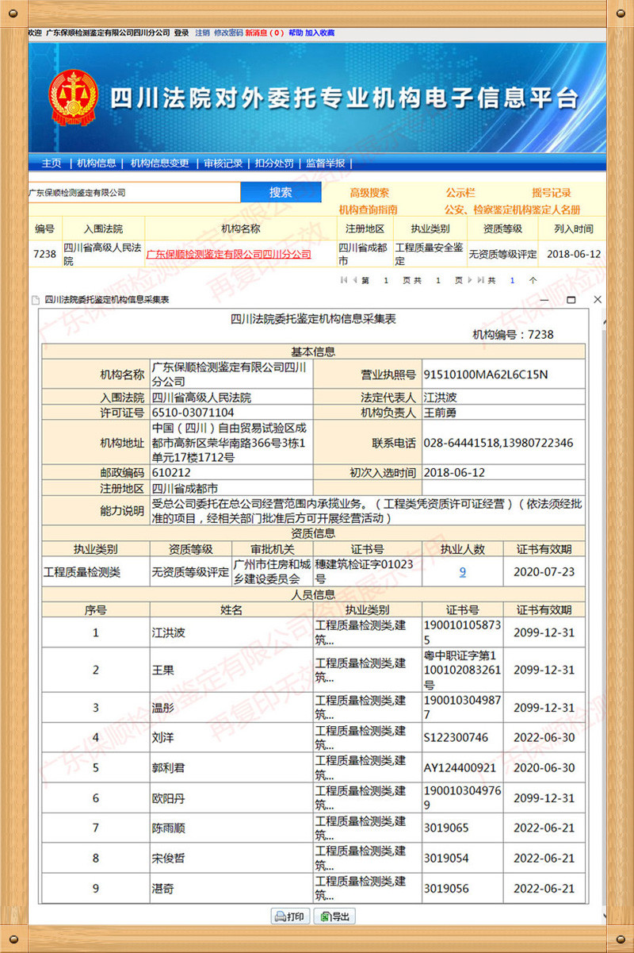Open the 机构信息变更 menu
This screenshot has width=634, height=953.
[160, 163]
